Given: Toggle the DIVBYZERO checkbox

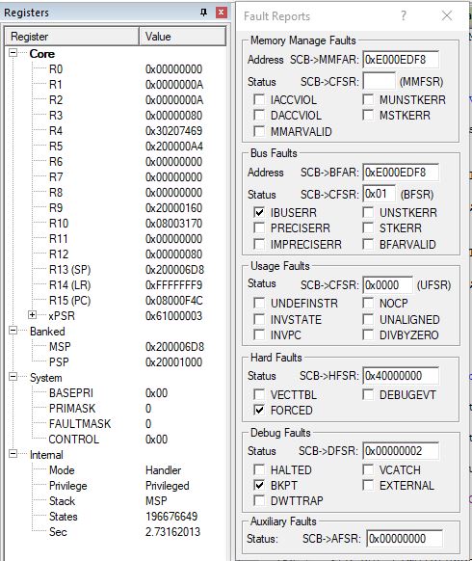Looking at the screenshot, I should click(368, 334).
